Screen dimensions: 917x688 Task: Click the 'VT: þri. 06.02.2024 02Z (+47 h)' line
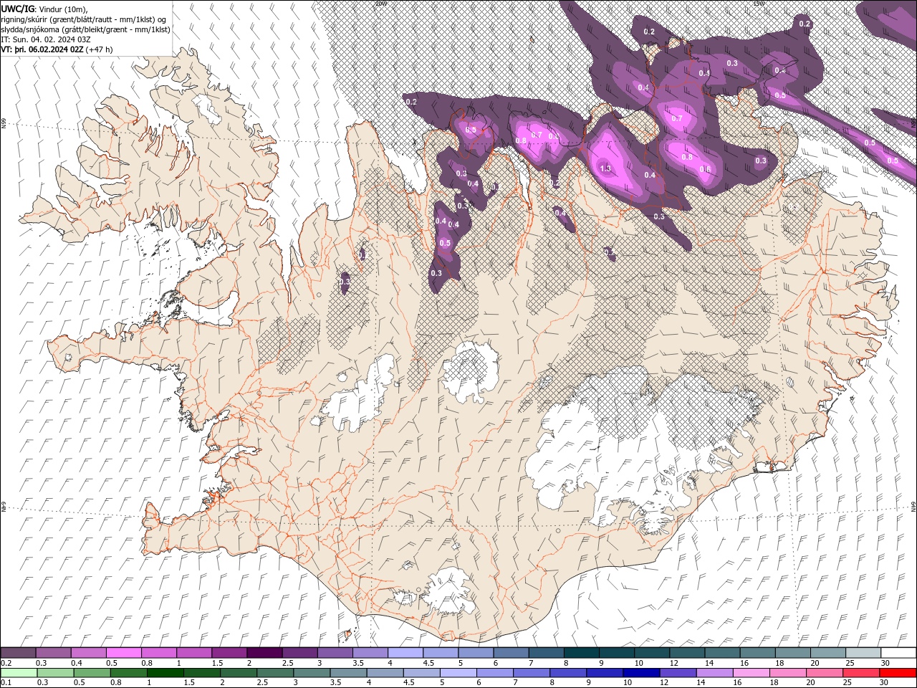pyautogui.click(x=57, y=49)
